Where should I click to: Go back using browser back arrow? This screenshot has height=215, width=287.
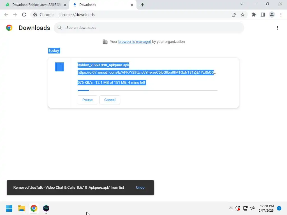6,15
